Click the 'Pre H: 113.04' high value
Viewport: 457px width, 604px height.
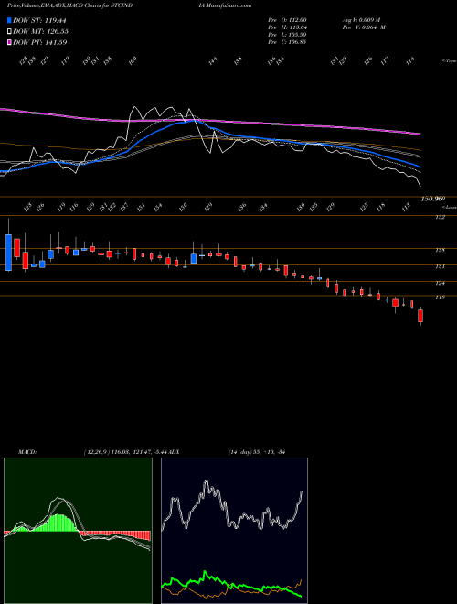pos(287,27)
